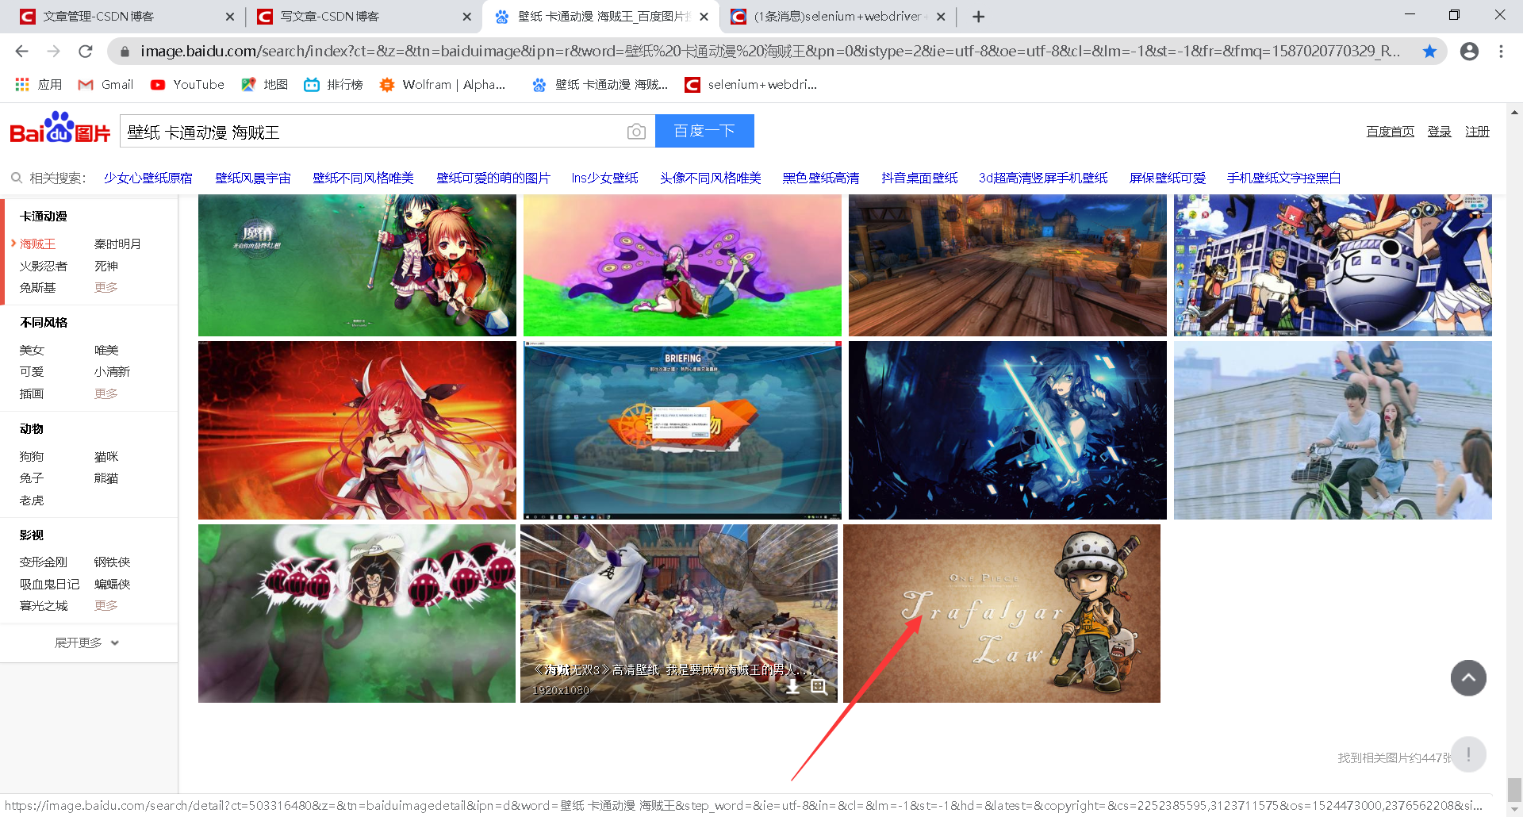Click the back-to-top arrow button
The width and height of the screenshot is (1523, 817).
point(1468,678)
